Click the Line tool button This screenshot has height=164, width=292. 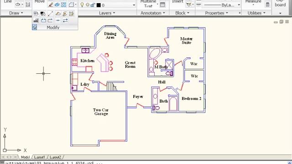(8, 1)
